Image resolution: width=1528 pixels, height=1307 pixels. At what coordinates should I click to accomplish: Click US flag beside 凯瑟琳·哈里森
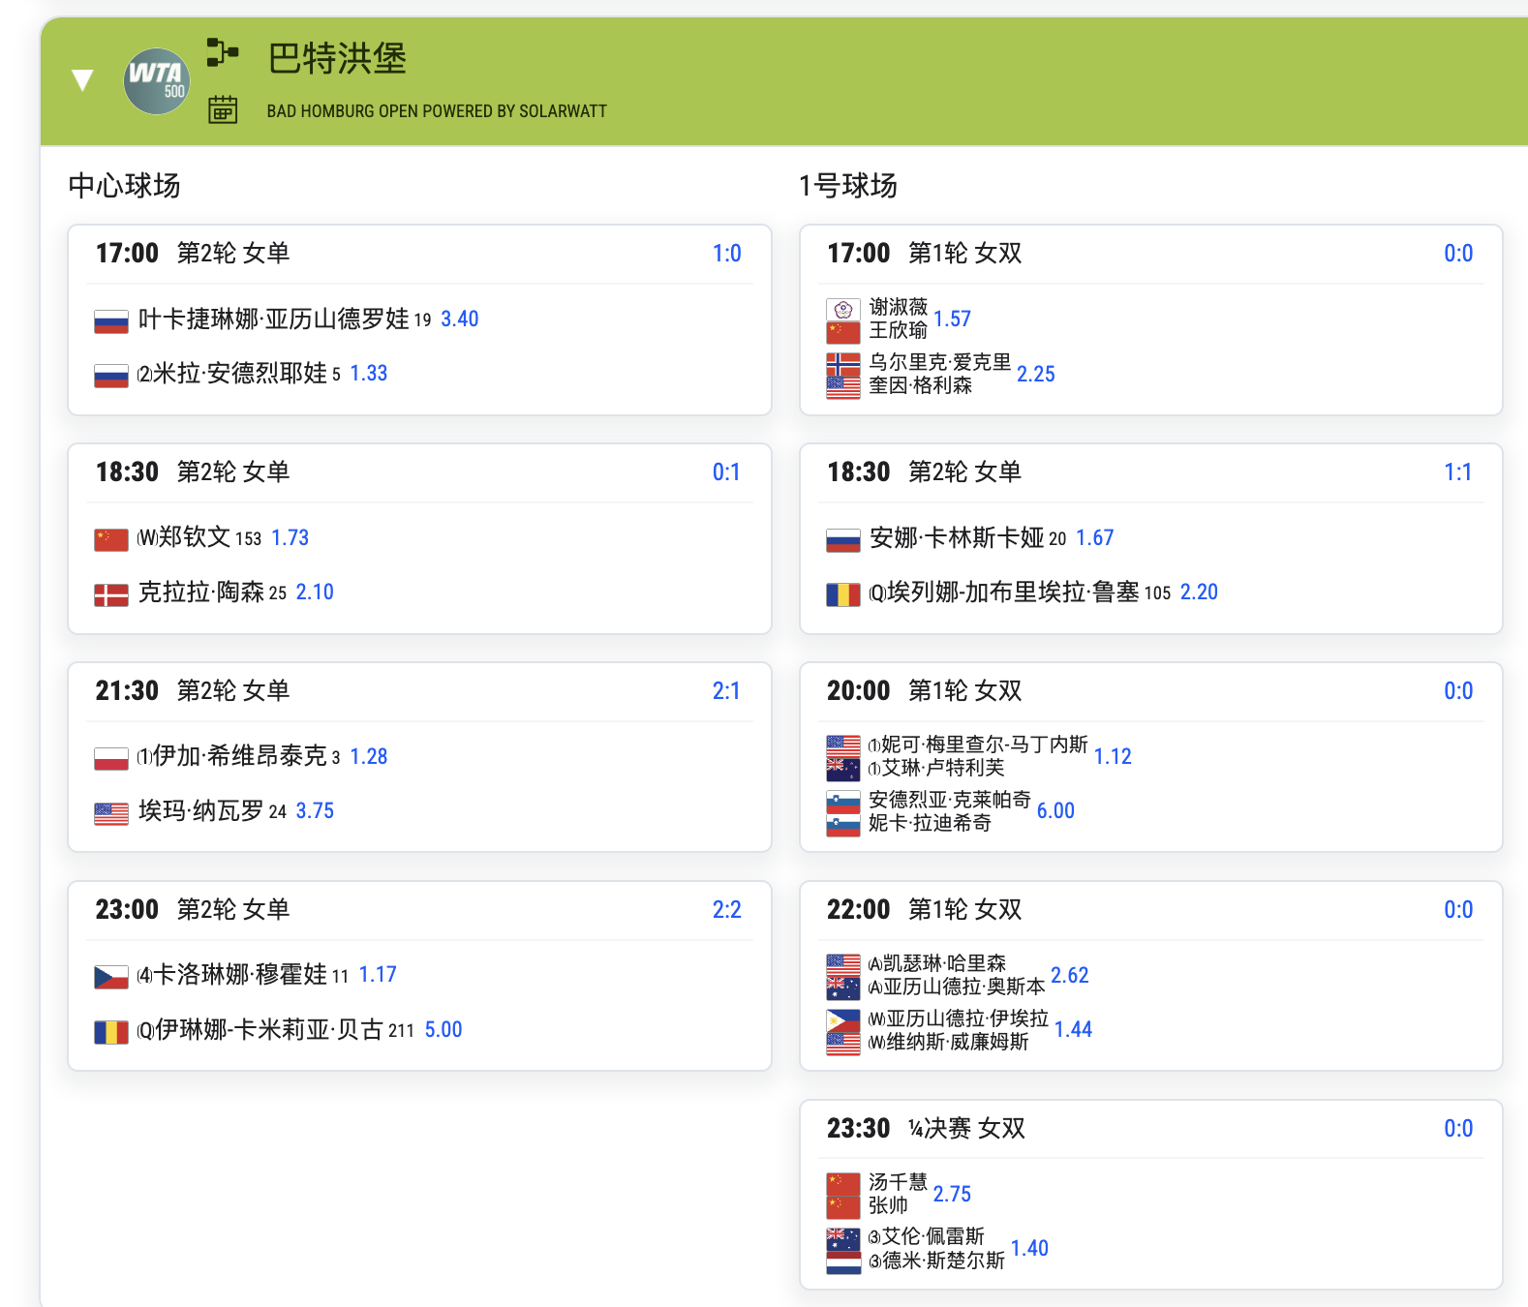tap(843, 965)
